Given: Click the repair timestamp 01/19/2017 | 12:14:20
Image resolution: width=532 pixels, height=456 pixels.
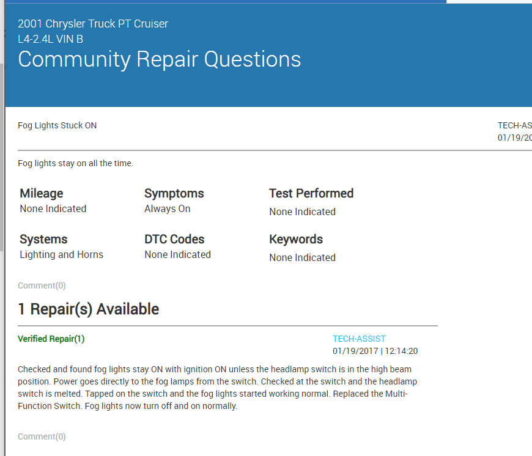Looking at the screenshot, I should (x=375, y=351).
